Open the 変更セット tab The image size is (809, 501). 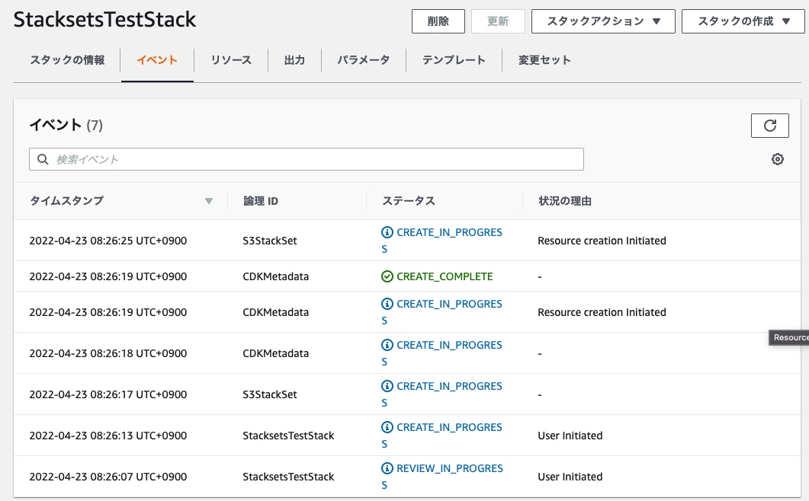[544, 59]
